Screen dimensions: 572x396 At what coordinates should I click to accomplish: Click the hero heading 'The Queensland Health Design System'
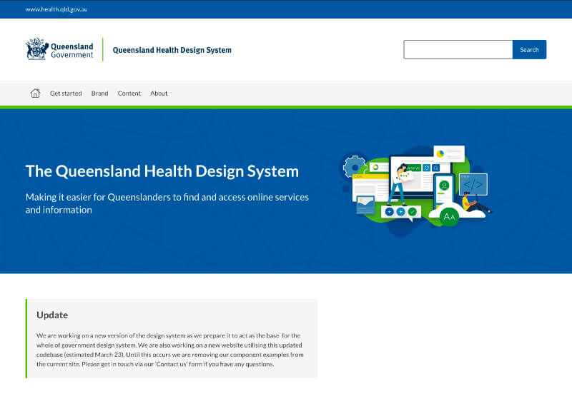pos(162,171)
